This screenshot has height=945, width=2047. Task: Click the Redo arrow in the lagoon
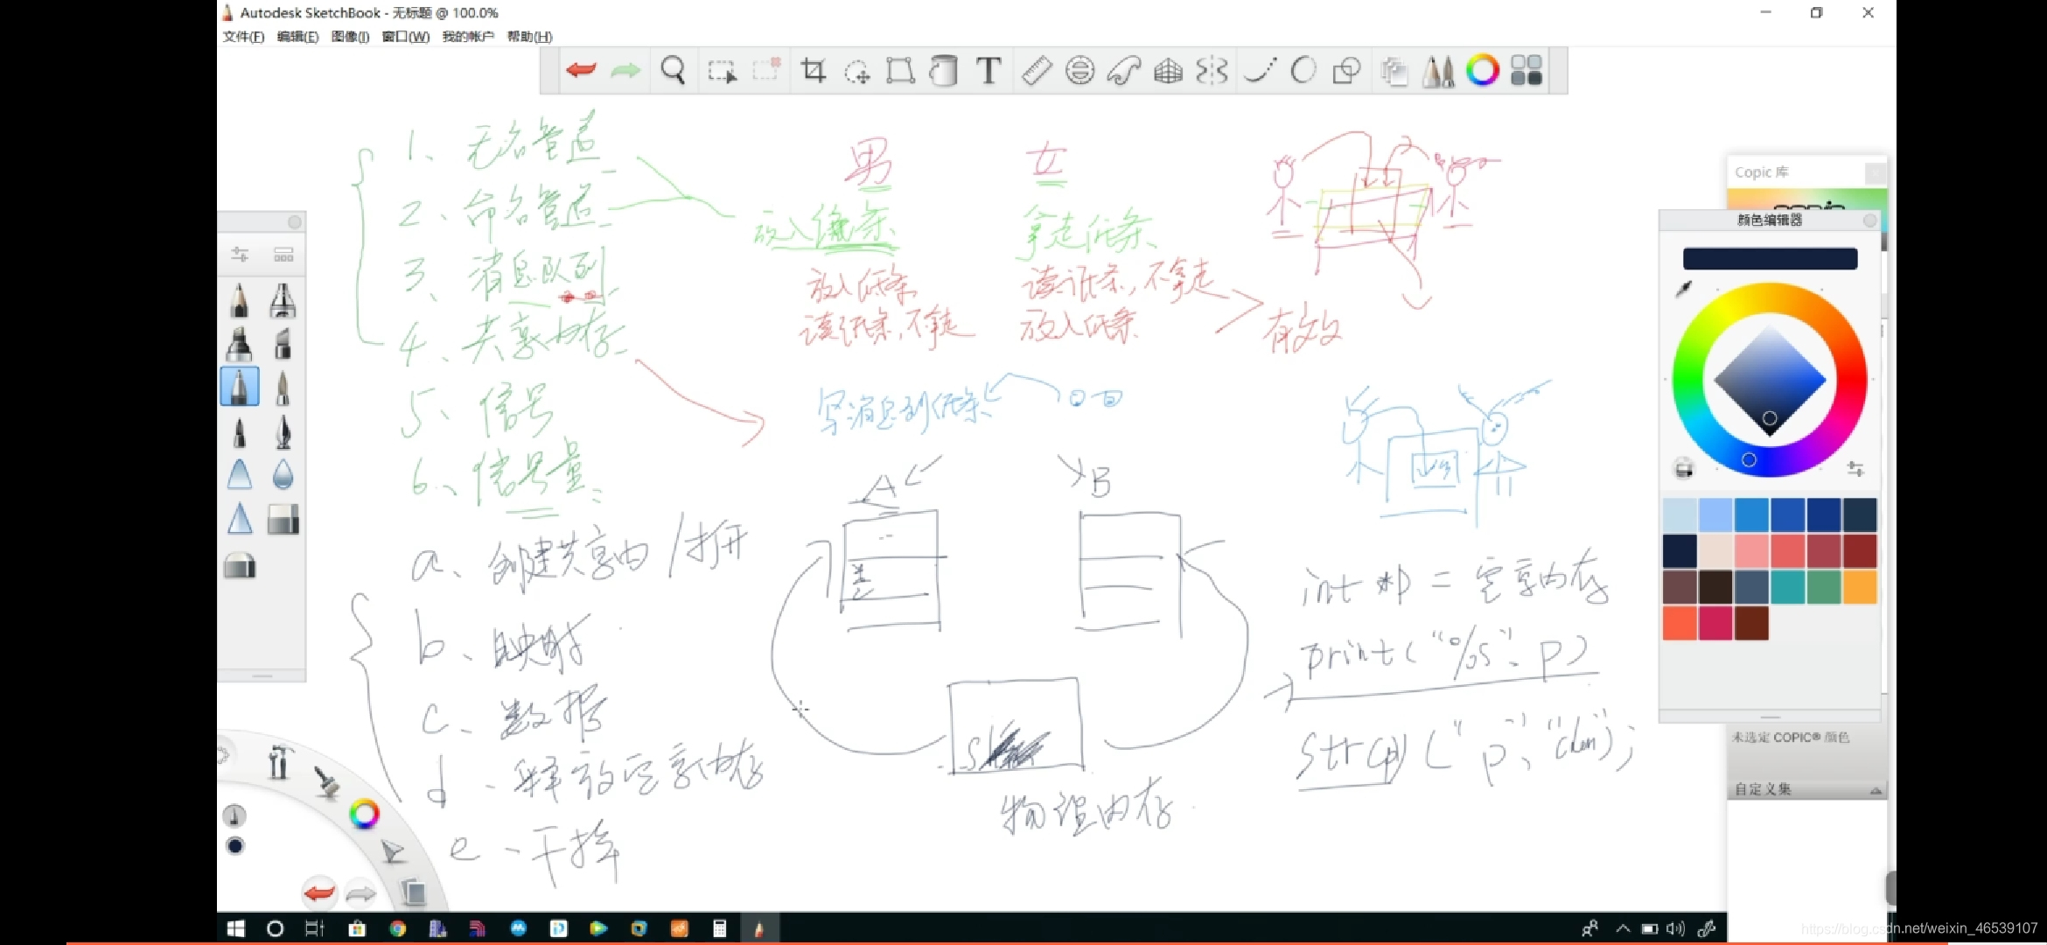click(x=360, y=893)
